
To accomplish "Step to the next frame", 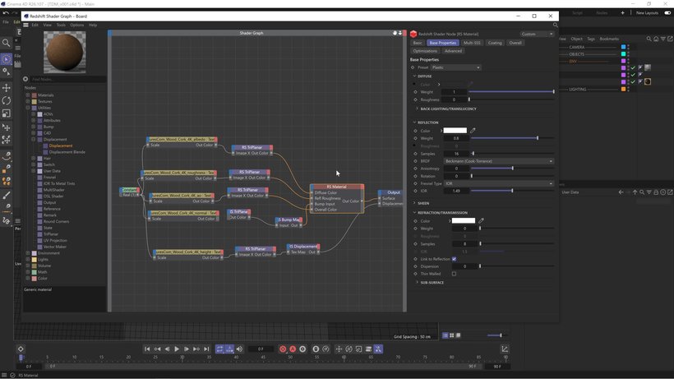I will [187, 349].
